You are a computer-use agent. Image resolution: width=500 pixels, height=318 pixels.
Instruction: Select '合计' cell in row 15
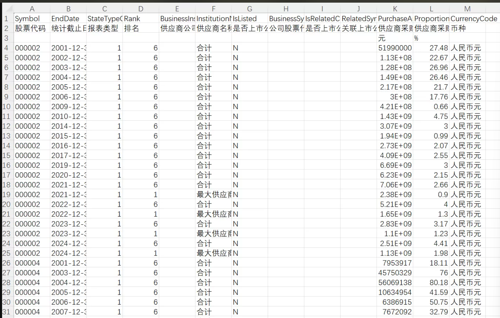213,155
